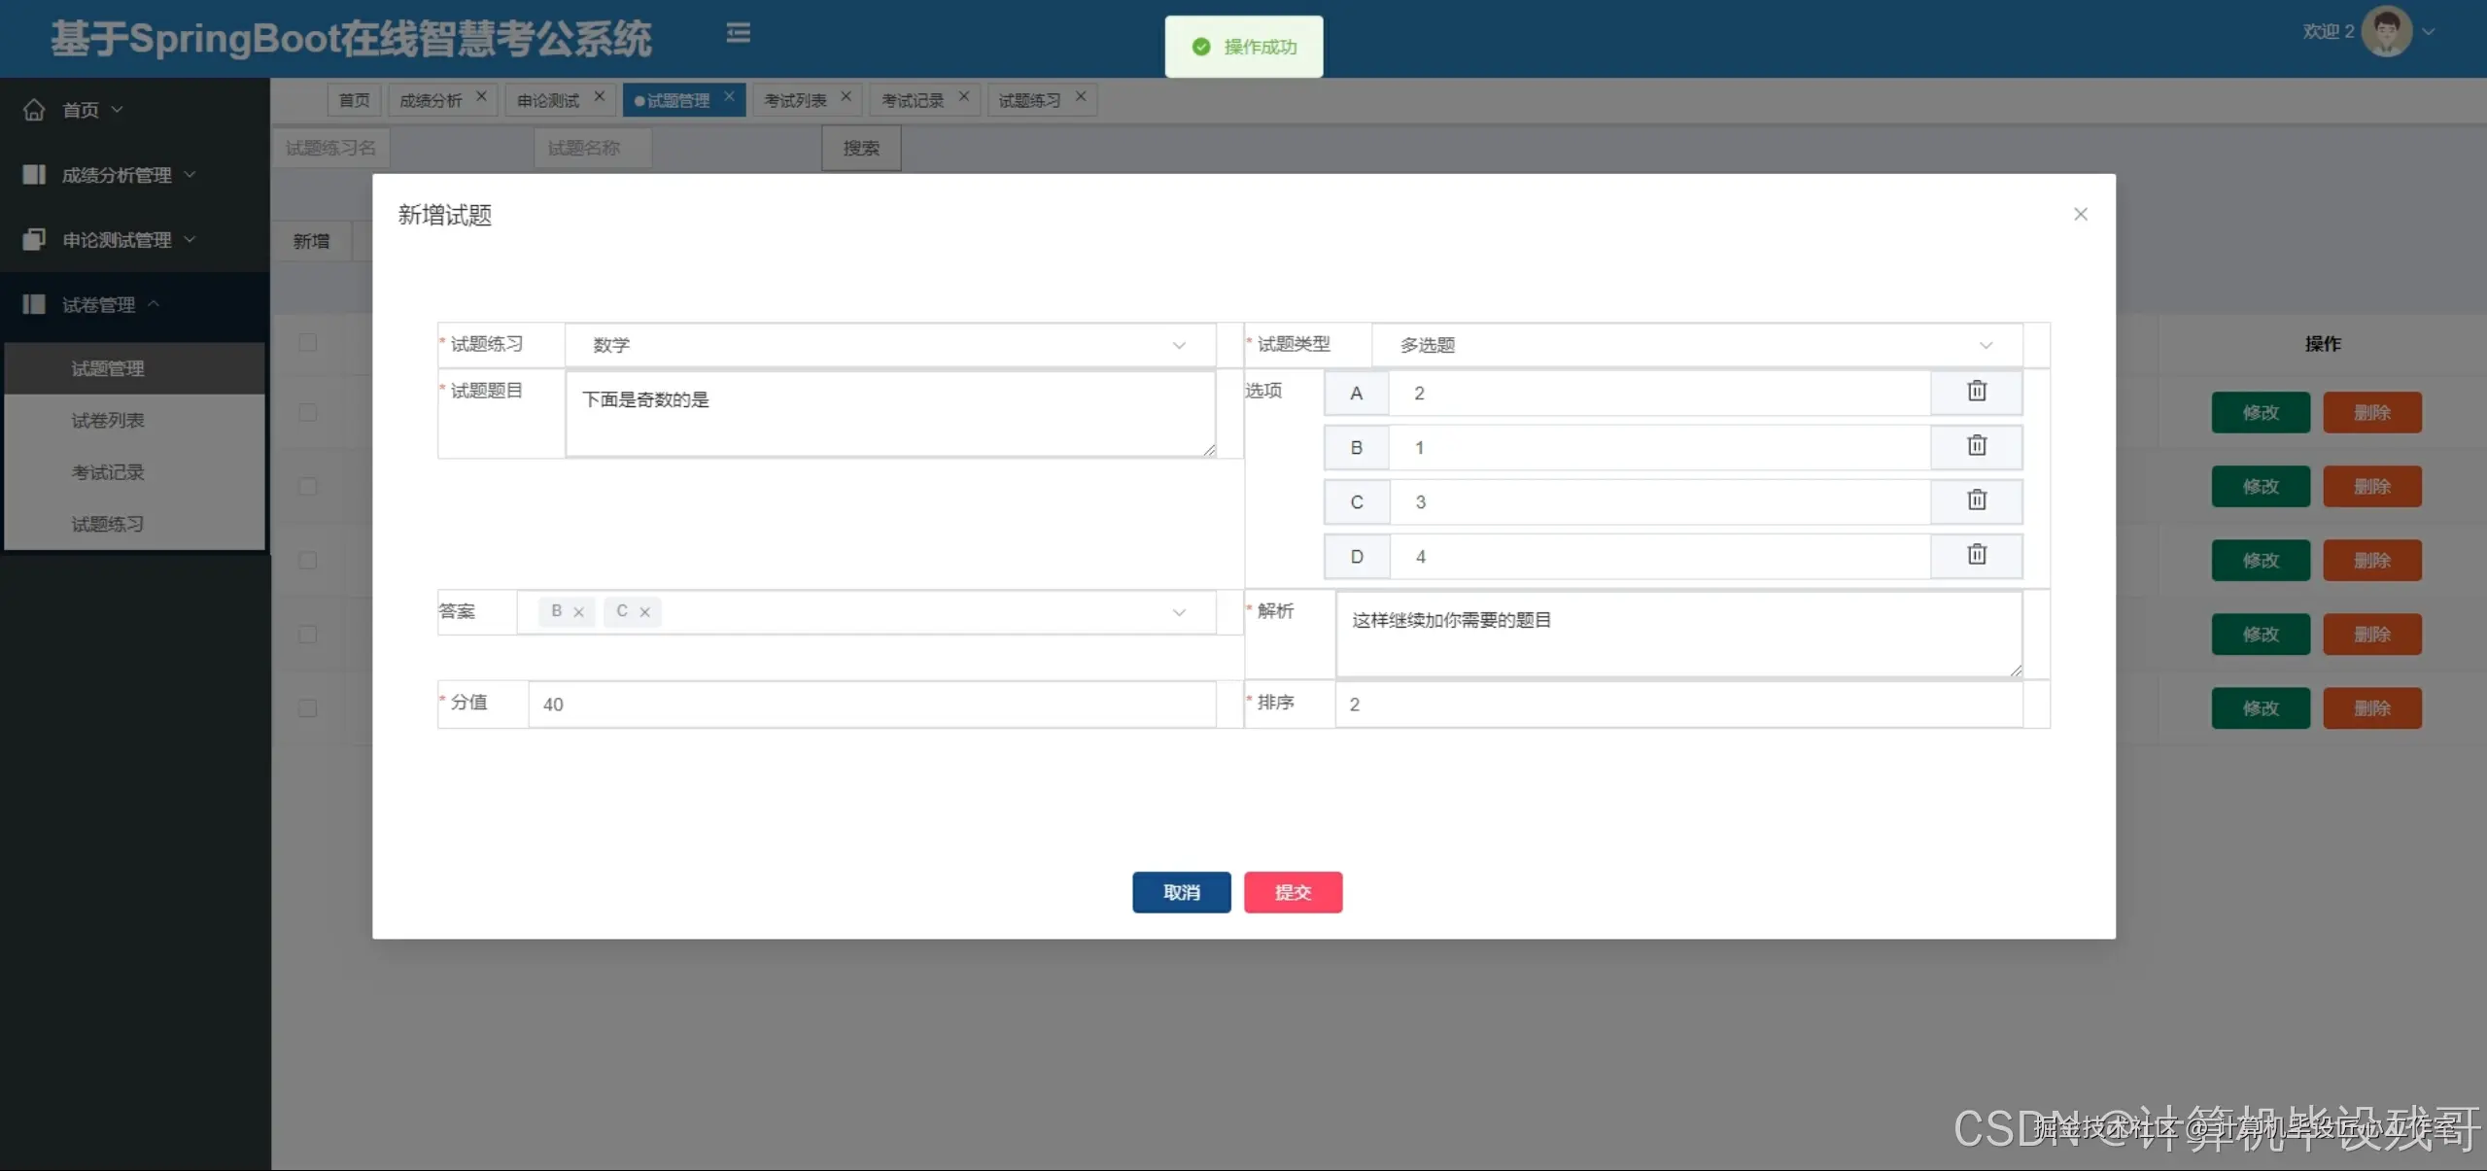Open 试卷列表 in the sidebar
The width and height of the screenshot is (2487, 1171).
pos(108,421)
